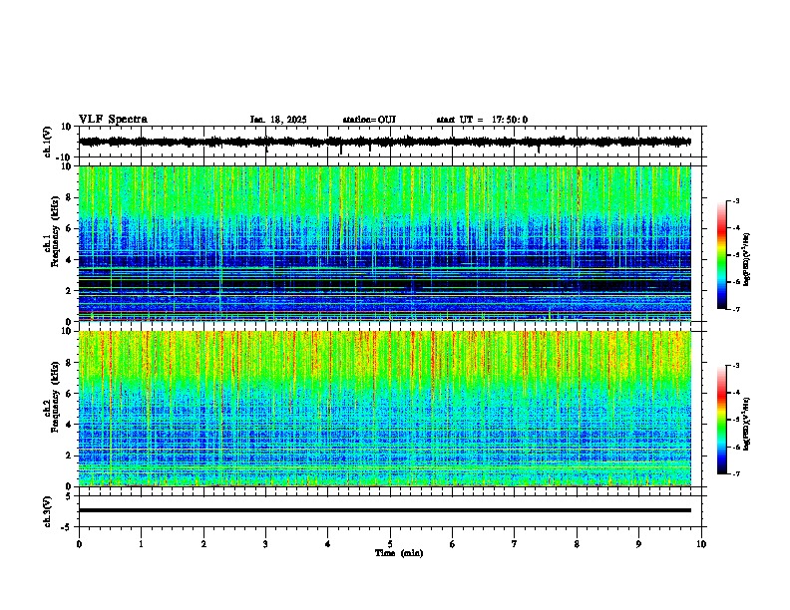790x610 pixels.
Task: Click the ch.2 color bar's rotated log PSD label
Action: tap(747, 425)
